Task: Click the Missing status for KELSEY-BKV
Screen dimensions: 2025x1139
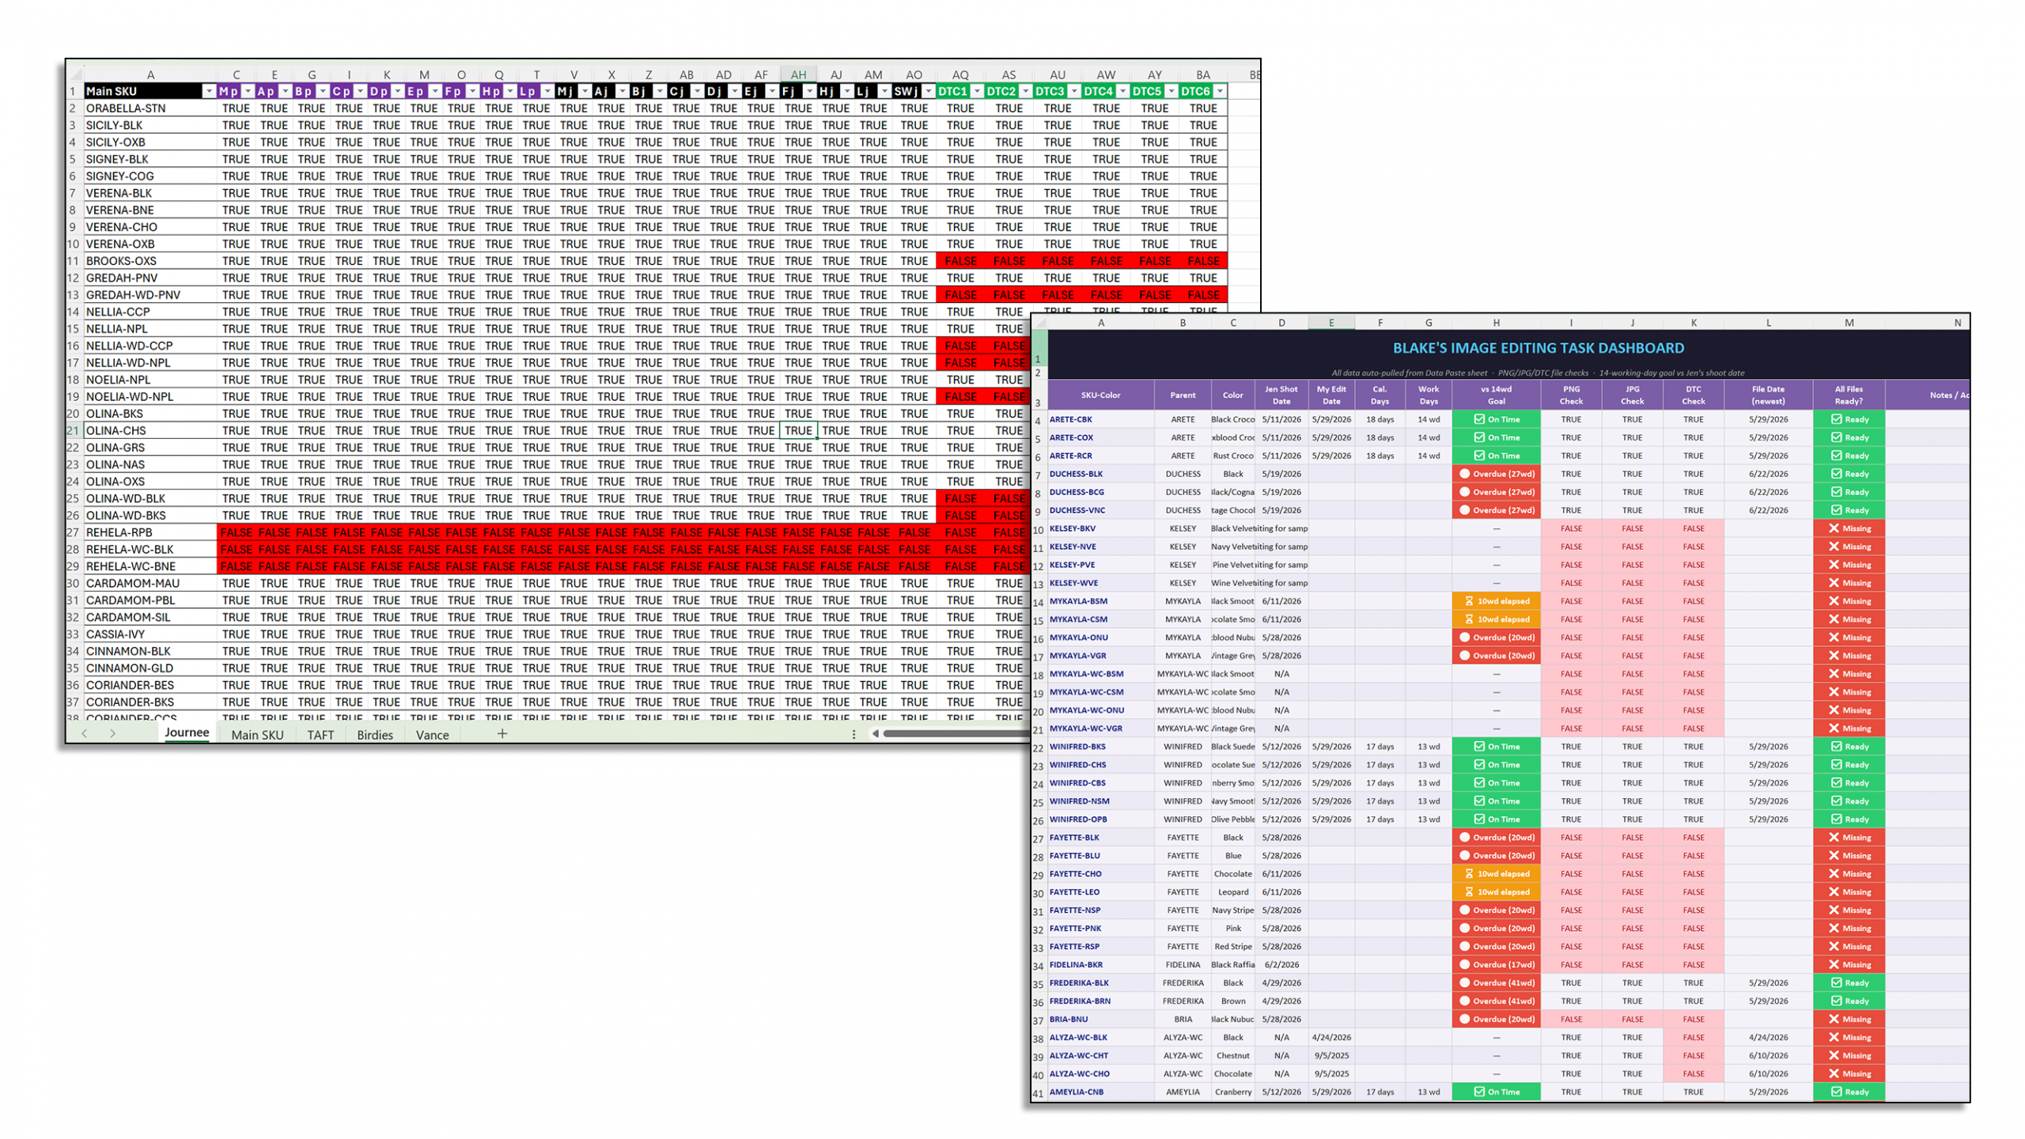Action: tap(1849, 528)
